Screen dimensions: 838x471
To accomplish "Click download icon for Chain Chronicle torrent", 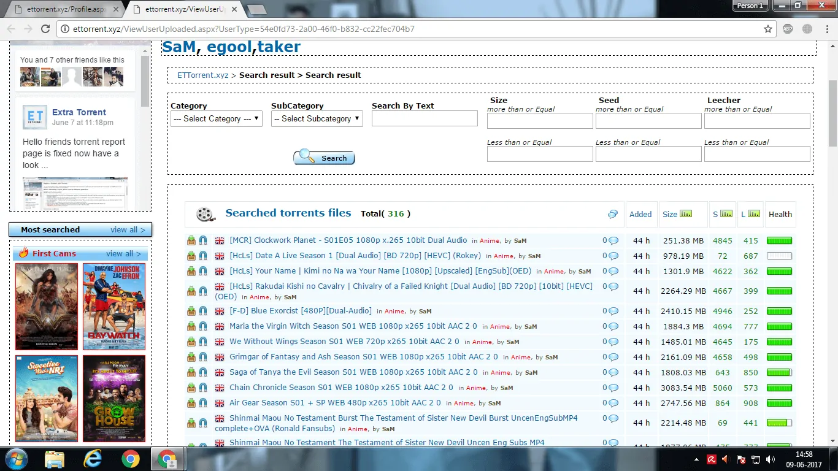I will pos(191,388).
